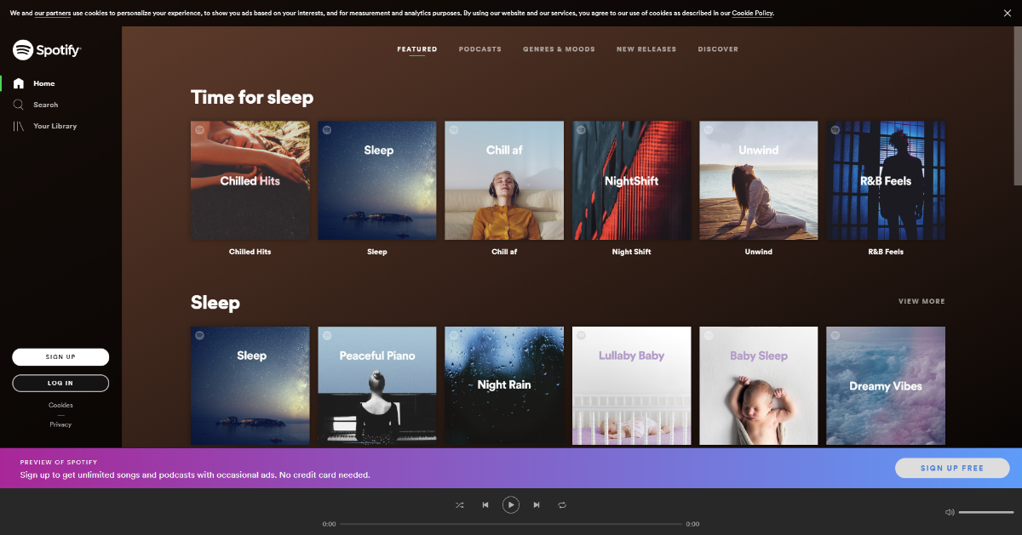Open the Cookie Policy link

pyautogui.click(x=752, y=14)
